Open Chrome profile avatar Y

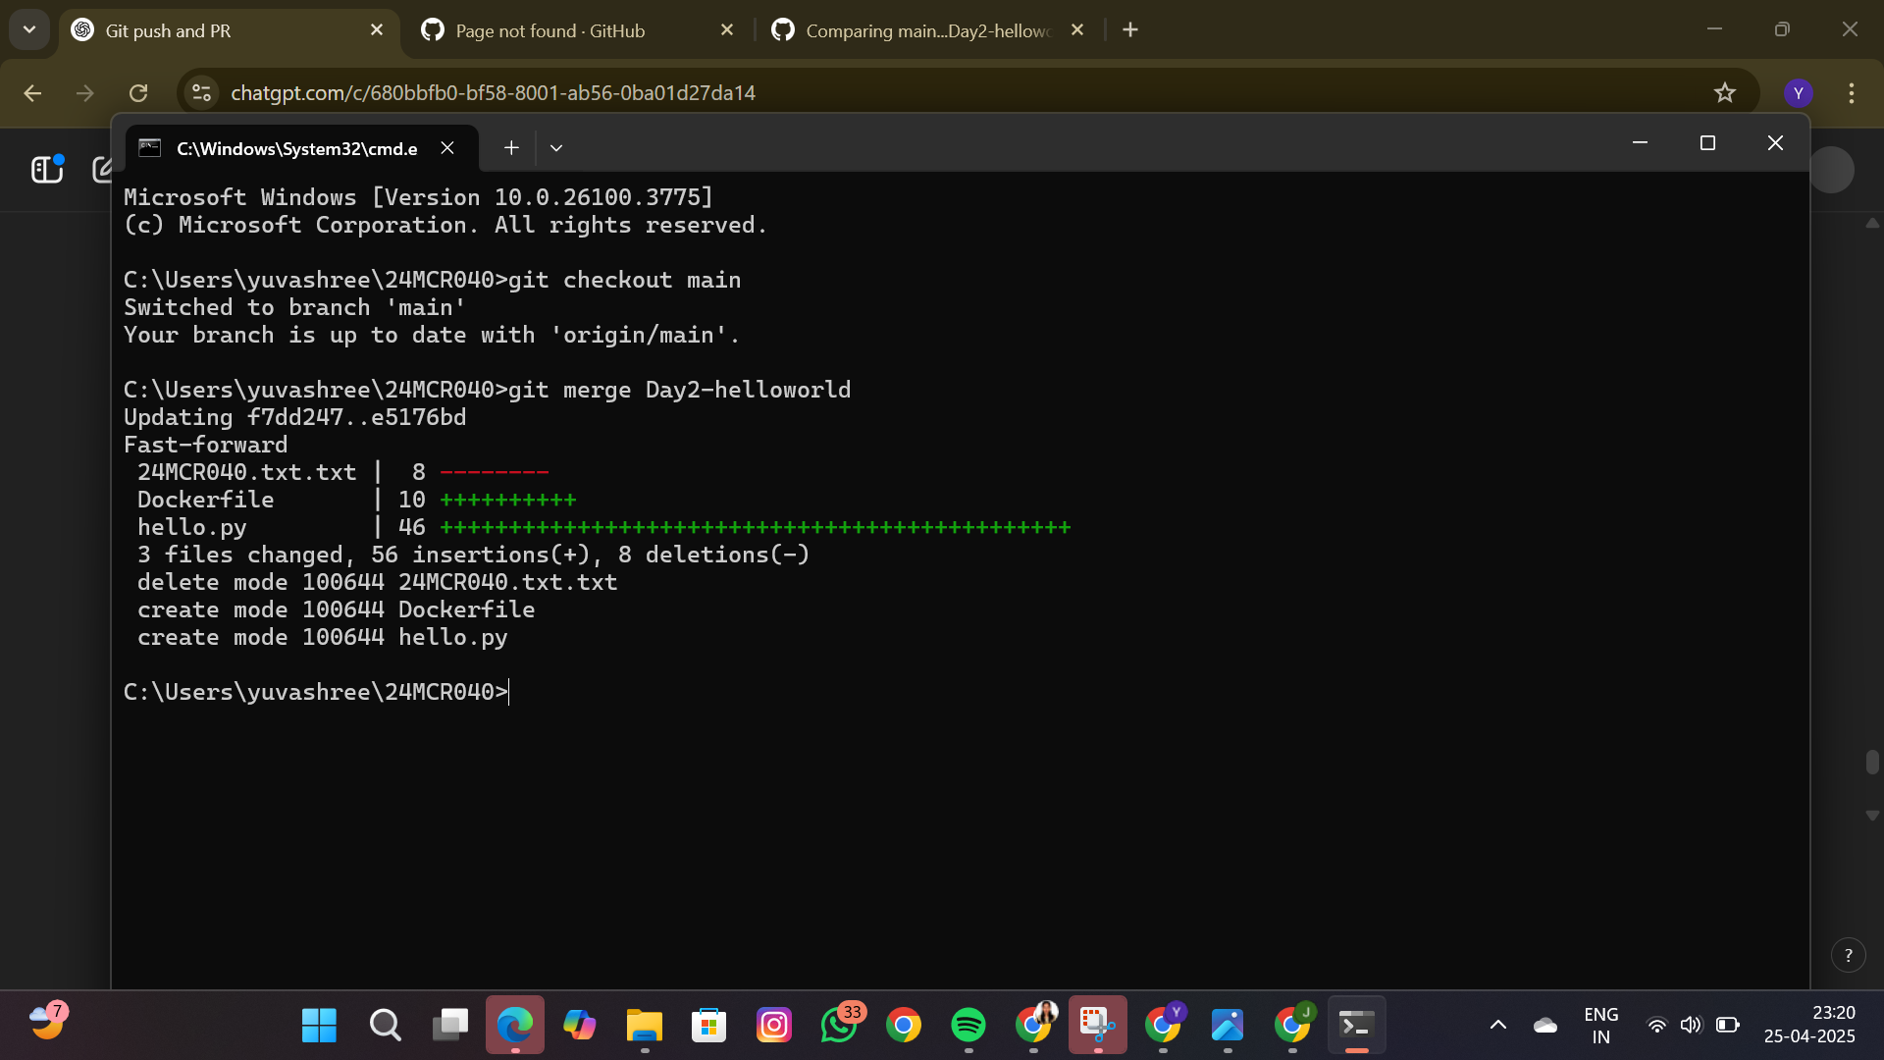coord(1798,92)
